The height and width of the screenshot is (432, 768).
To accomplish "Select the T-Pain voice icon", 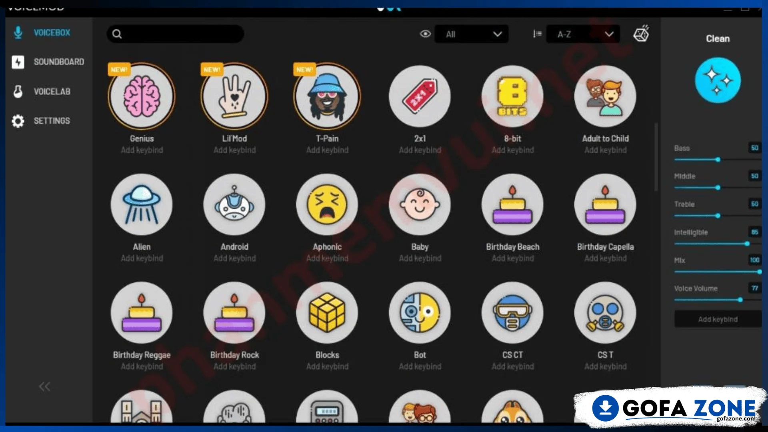I will coord(327,96).
